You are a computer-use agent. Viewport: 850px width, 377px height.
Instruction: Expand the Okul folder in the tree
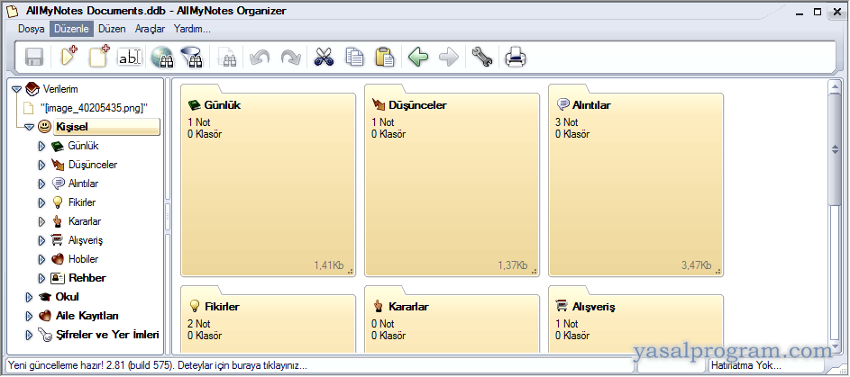(x=29, y=297)
